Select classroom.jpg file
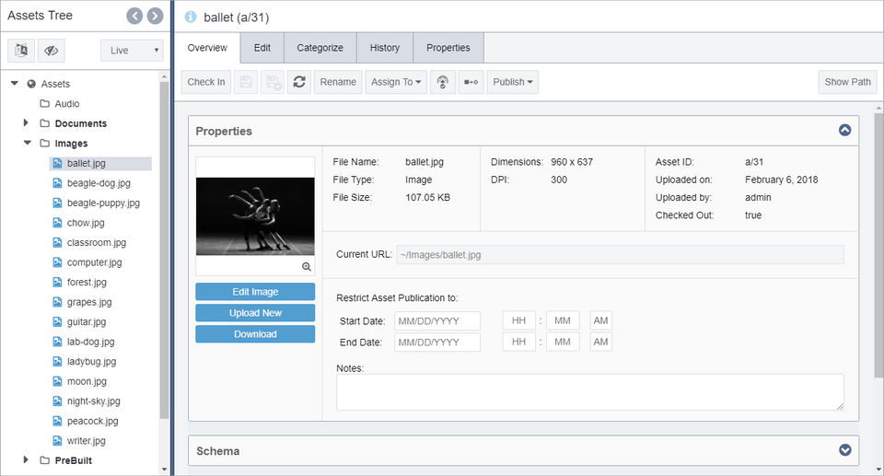The image size is (884, 476). coord(97,242)
